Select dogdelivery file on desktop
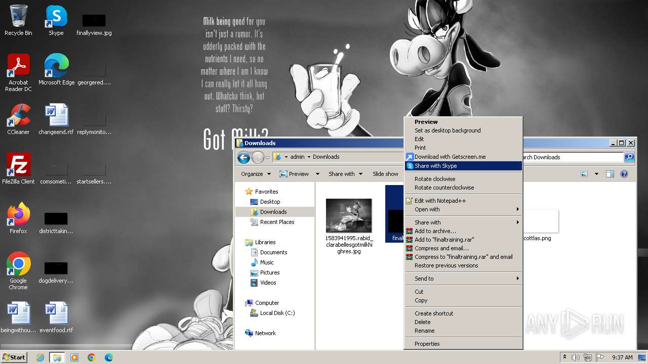The width and height of the screenshot is (648, 364). coord(56,272)
